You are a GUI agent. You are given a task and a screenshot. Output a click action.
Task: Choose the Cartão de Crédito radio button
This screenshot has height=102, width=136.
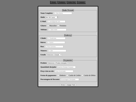tap(67, 75)
